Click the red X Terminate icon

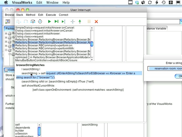(x=96, y=22)
